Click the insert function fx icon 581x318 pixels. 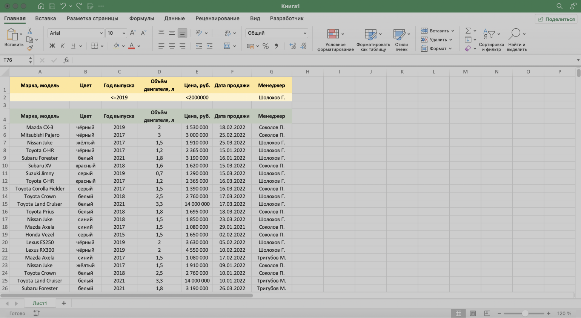[x=66, y=60]
